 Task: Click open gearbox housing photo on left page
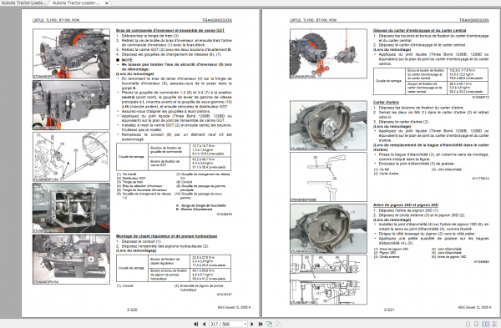71,208
